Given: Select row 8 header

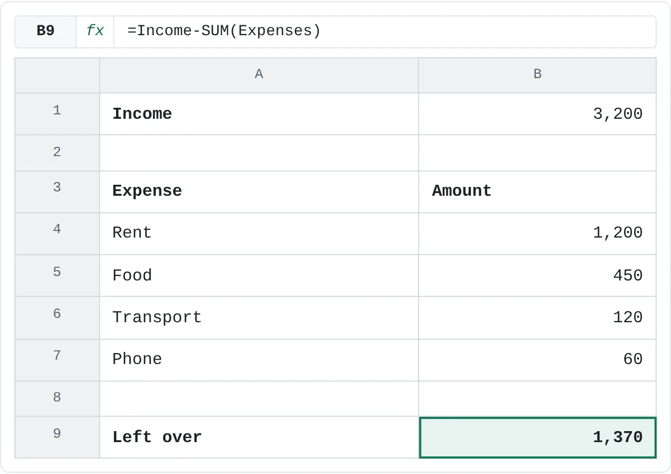Looking at the screenshot, I should click(x=57, y=399).
